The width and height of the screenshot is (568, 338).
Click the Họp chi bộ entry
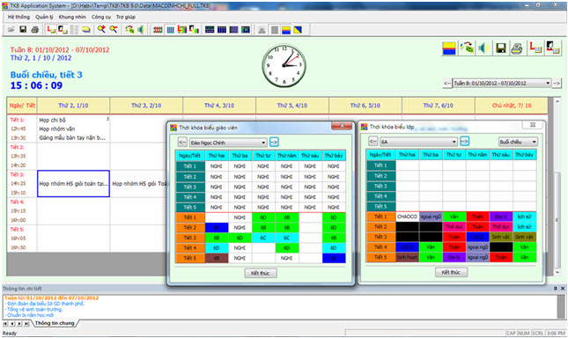[53, 120]
